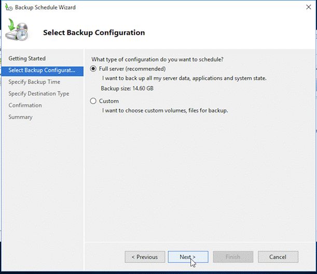Viewport: 317px width, 274px height.
Task: Click the Previous button
Action: coord(145,257)
